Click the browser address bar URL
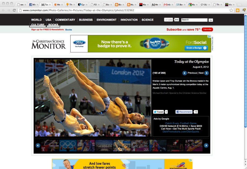247x169 pixels. (x=78, y=10)
